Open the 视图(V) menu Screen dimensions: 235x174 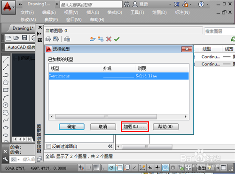(71, 12)
